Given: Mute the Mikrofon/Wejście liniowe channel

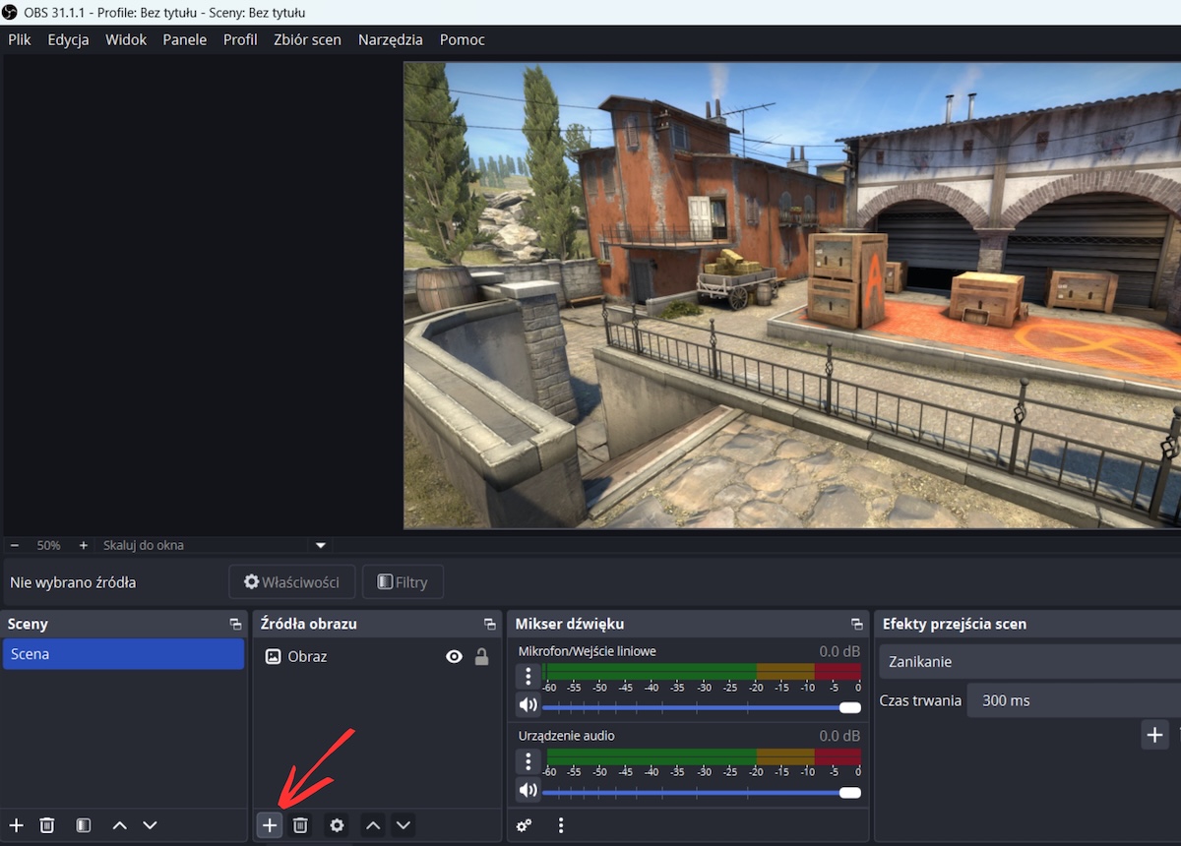Looking at the screenshot, I should click(528, 705).
